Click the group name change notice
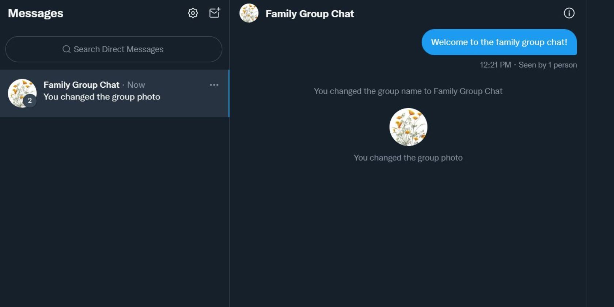614x307 pixels. [x=408, y=91]
